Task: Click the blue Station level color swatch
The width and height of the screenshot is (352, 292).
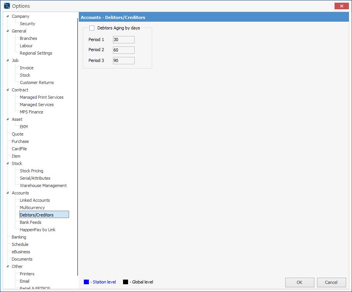Action: tap(86, 282)
